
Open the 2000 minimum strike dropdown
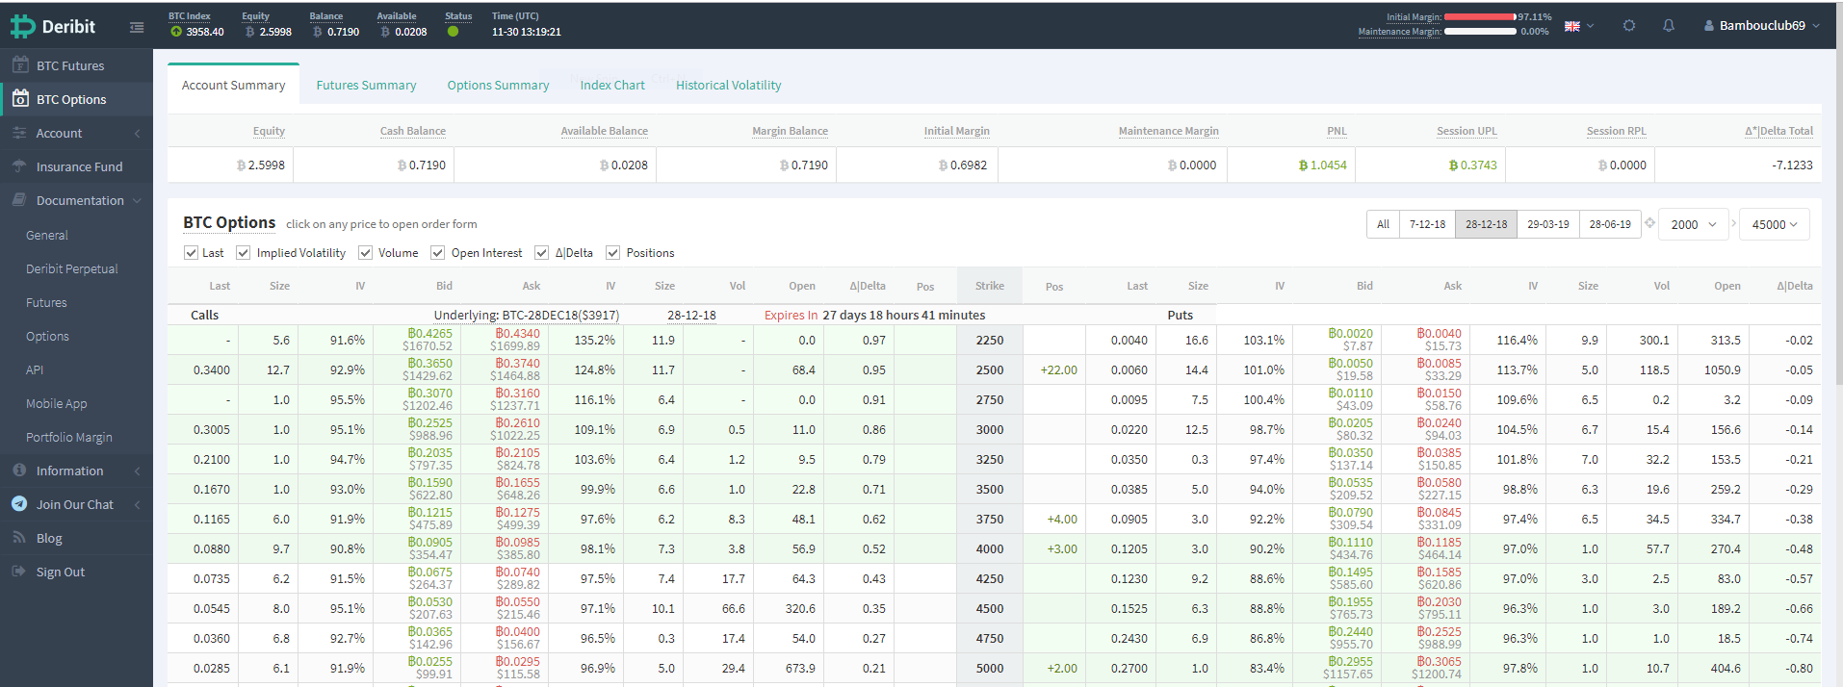click(x=1694, y=224)
